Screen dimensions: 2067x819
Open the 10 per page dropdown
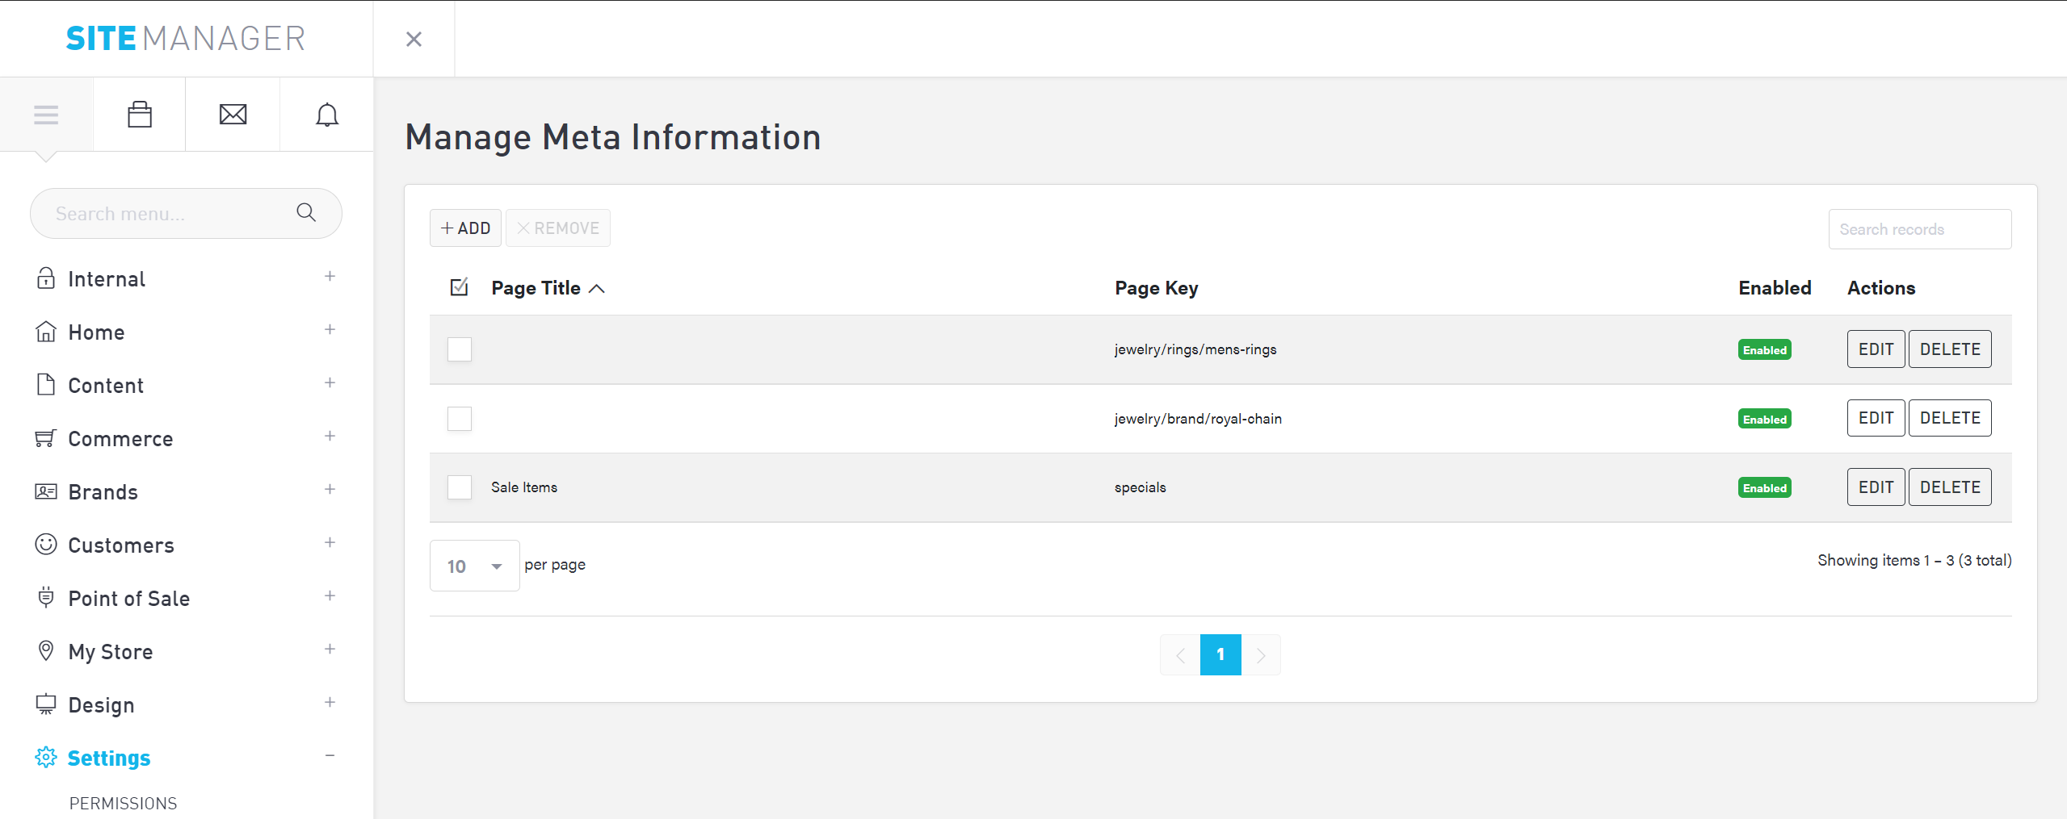474,566
